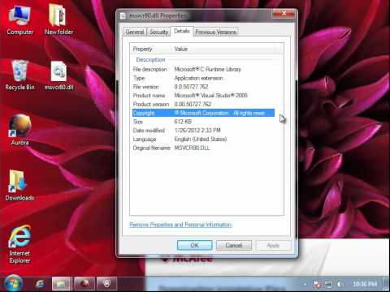The width and height of the screenshot is (390, 292).
Task: Open the Previous Versions tab
Action: pos(216,32)
